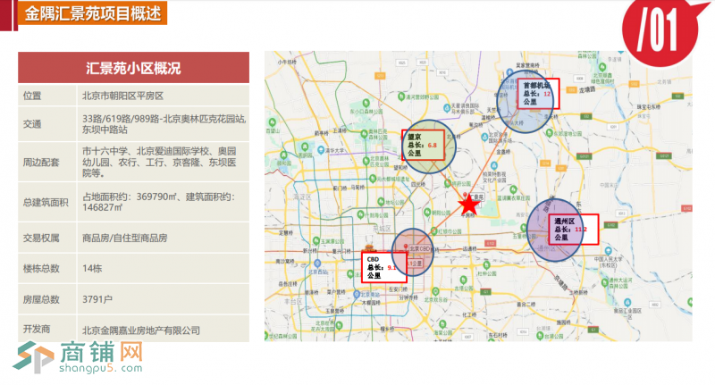The width and height of the screenshot is (715, 385).
Task: Click the 中国人民大学(东校区) blue icon
Action: [x=608, y=251]
